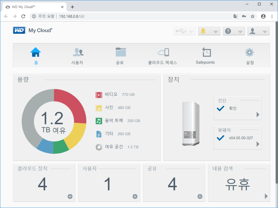The image size is (278, 208).
Task: Expand diagnosis (진단) details arrow
Action: (x=258, y=114)
